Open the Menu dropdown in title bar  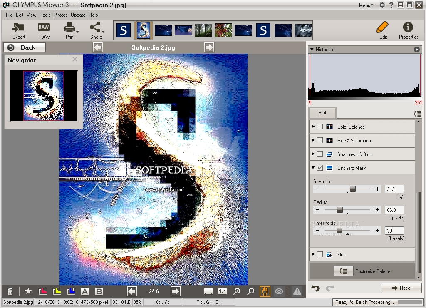click(x=366, y=5)
